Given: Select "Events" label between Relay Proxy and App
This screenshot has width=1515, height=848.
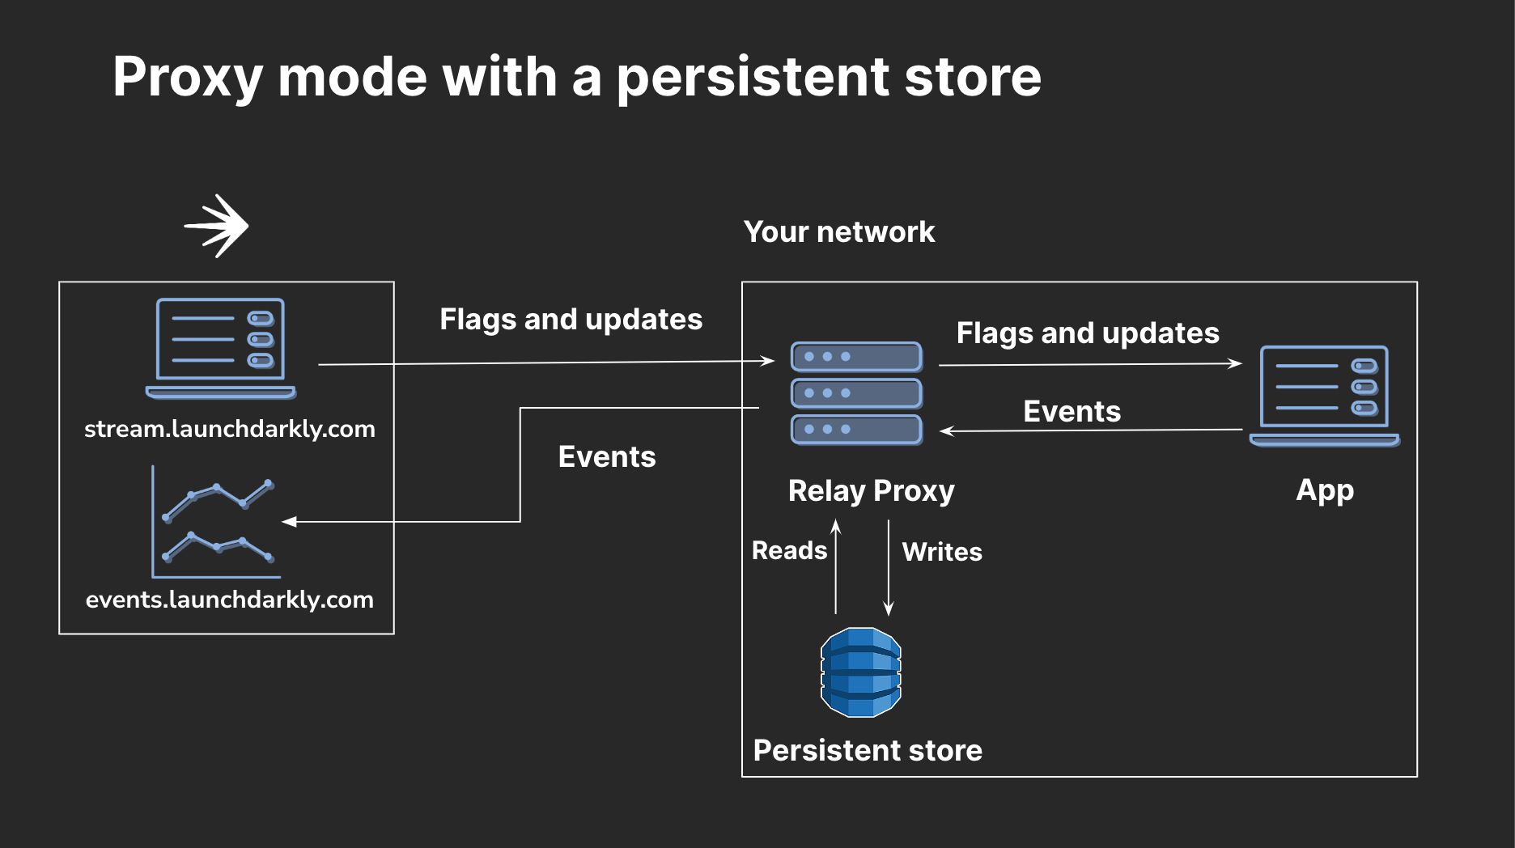Looking at the screenshot, I should pyautogui.click(x=1072, y=412).
